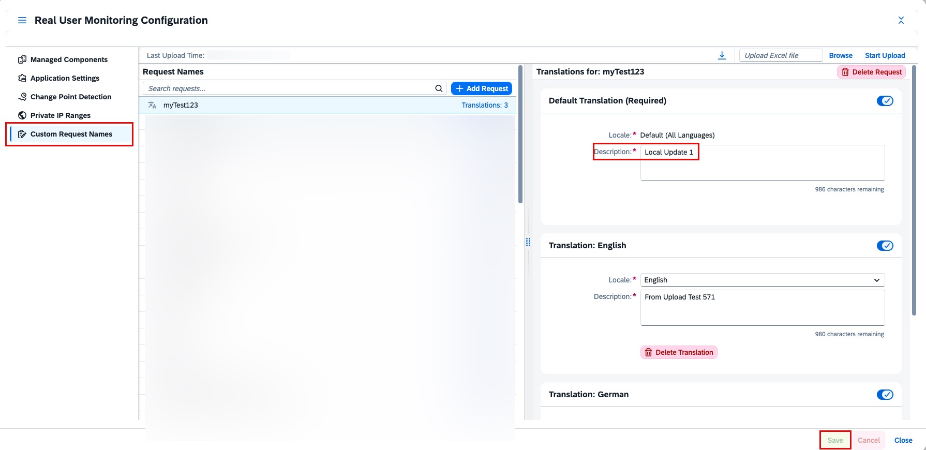Click the translation icon beside myTest123
The width and height of the screenshot is (926, 450).
click(152, 105)
